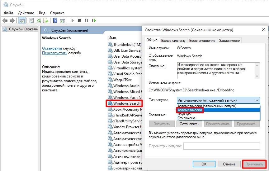Click the green Refresh toolbar icon
269x171 pixels.
click(x=39, y=21)
